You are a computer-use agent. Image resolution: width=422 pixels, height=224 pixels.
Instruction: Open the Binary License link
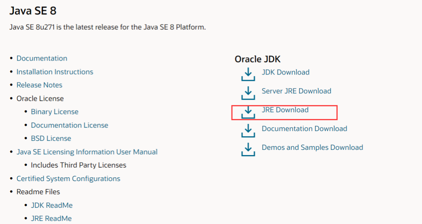coord(55,112)
